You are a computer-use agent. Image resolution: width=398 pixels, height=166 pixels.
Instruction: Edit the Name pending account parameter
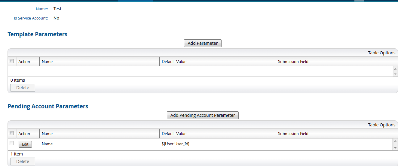(x=25, y=144)
